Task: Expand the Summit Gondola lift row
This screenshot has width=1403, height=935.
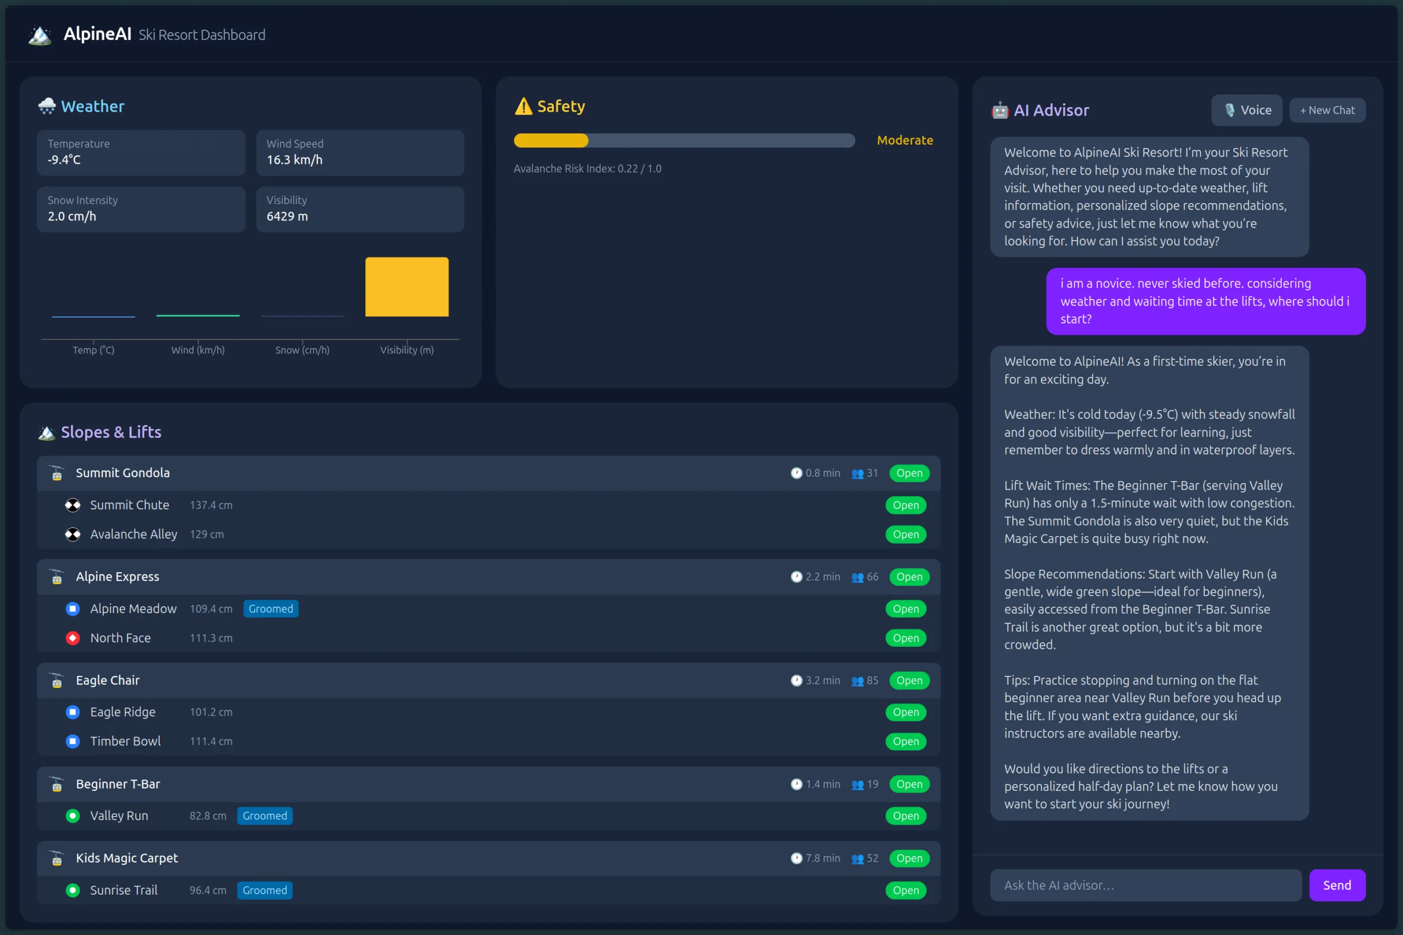Action: (x=489, y=473)
